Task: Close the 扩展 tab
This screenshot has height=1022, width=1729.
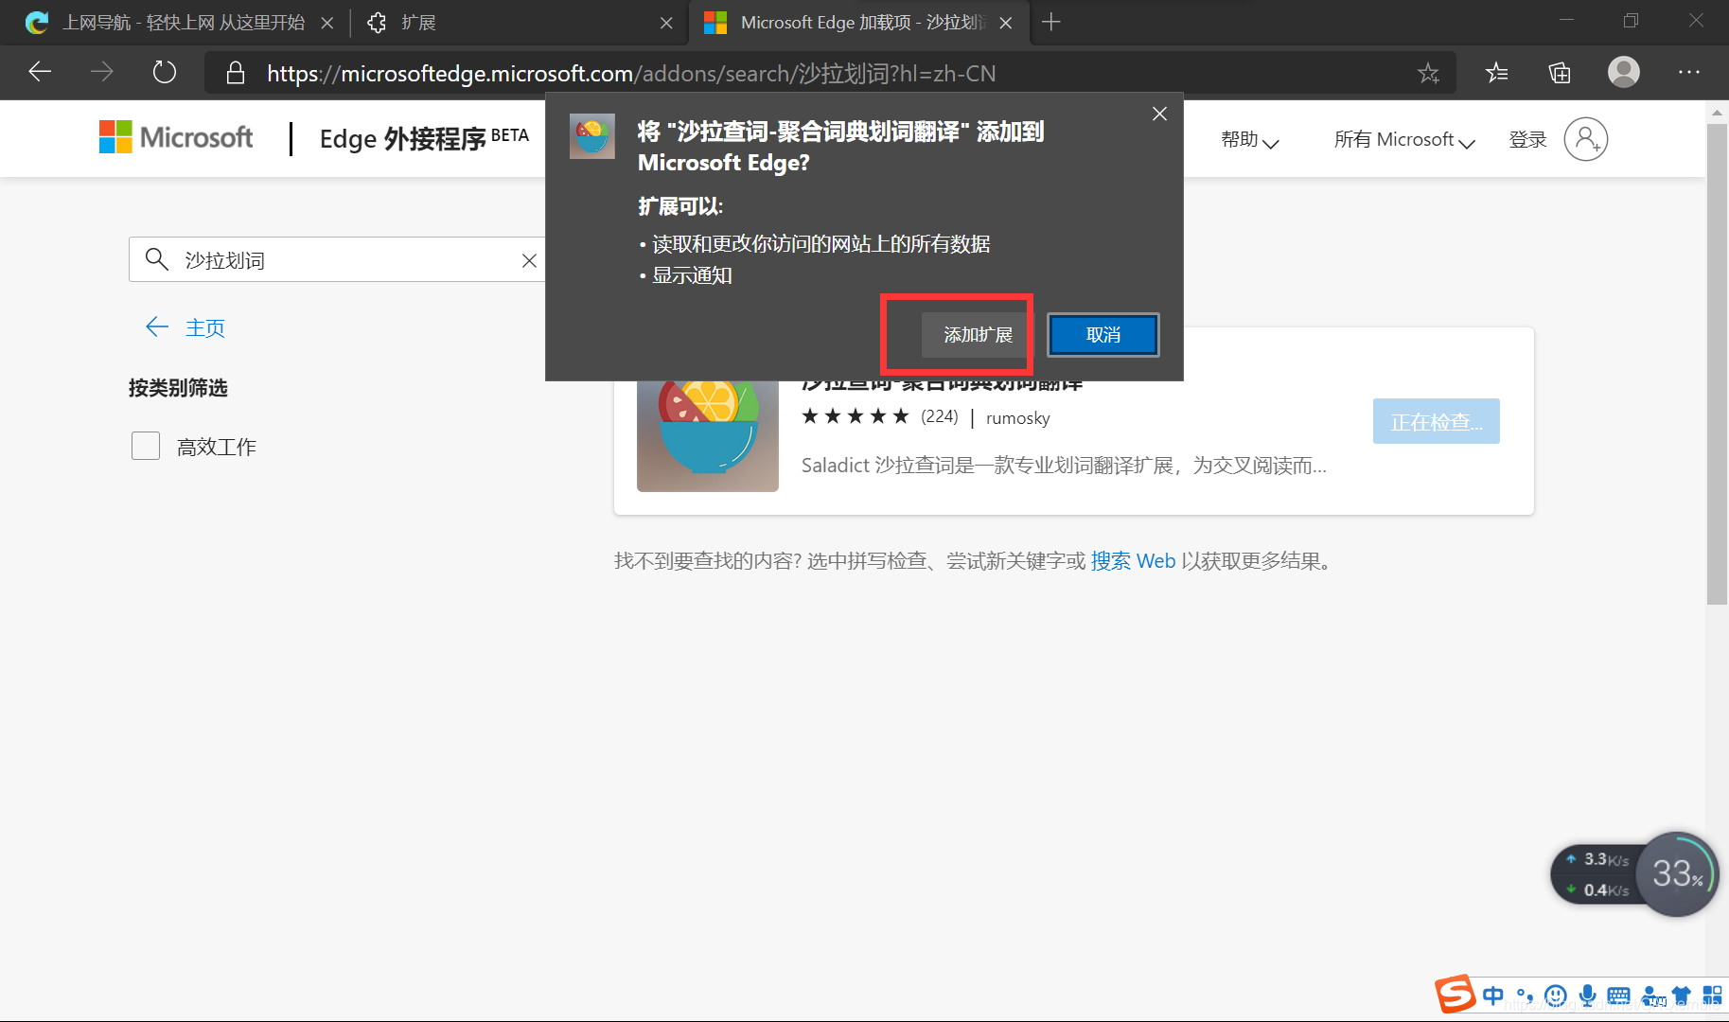Action: click(x=666, y=23)
